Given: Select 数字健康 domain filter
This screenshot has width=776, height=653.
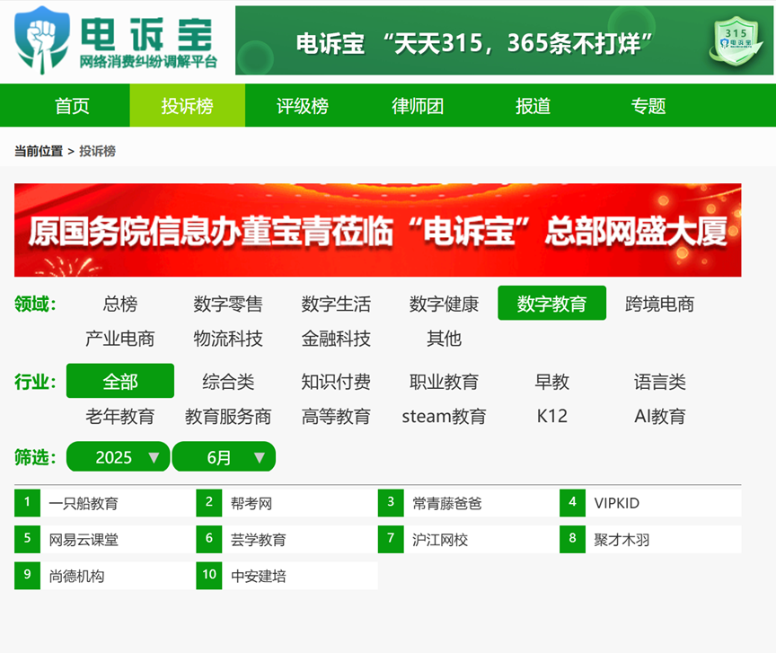Looking at the screenshot, I should pos(444,304).
